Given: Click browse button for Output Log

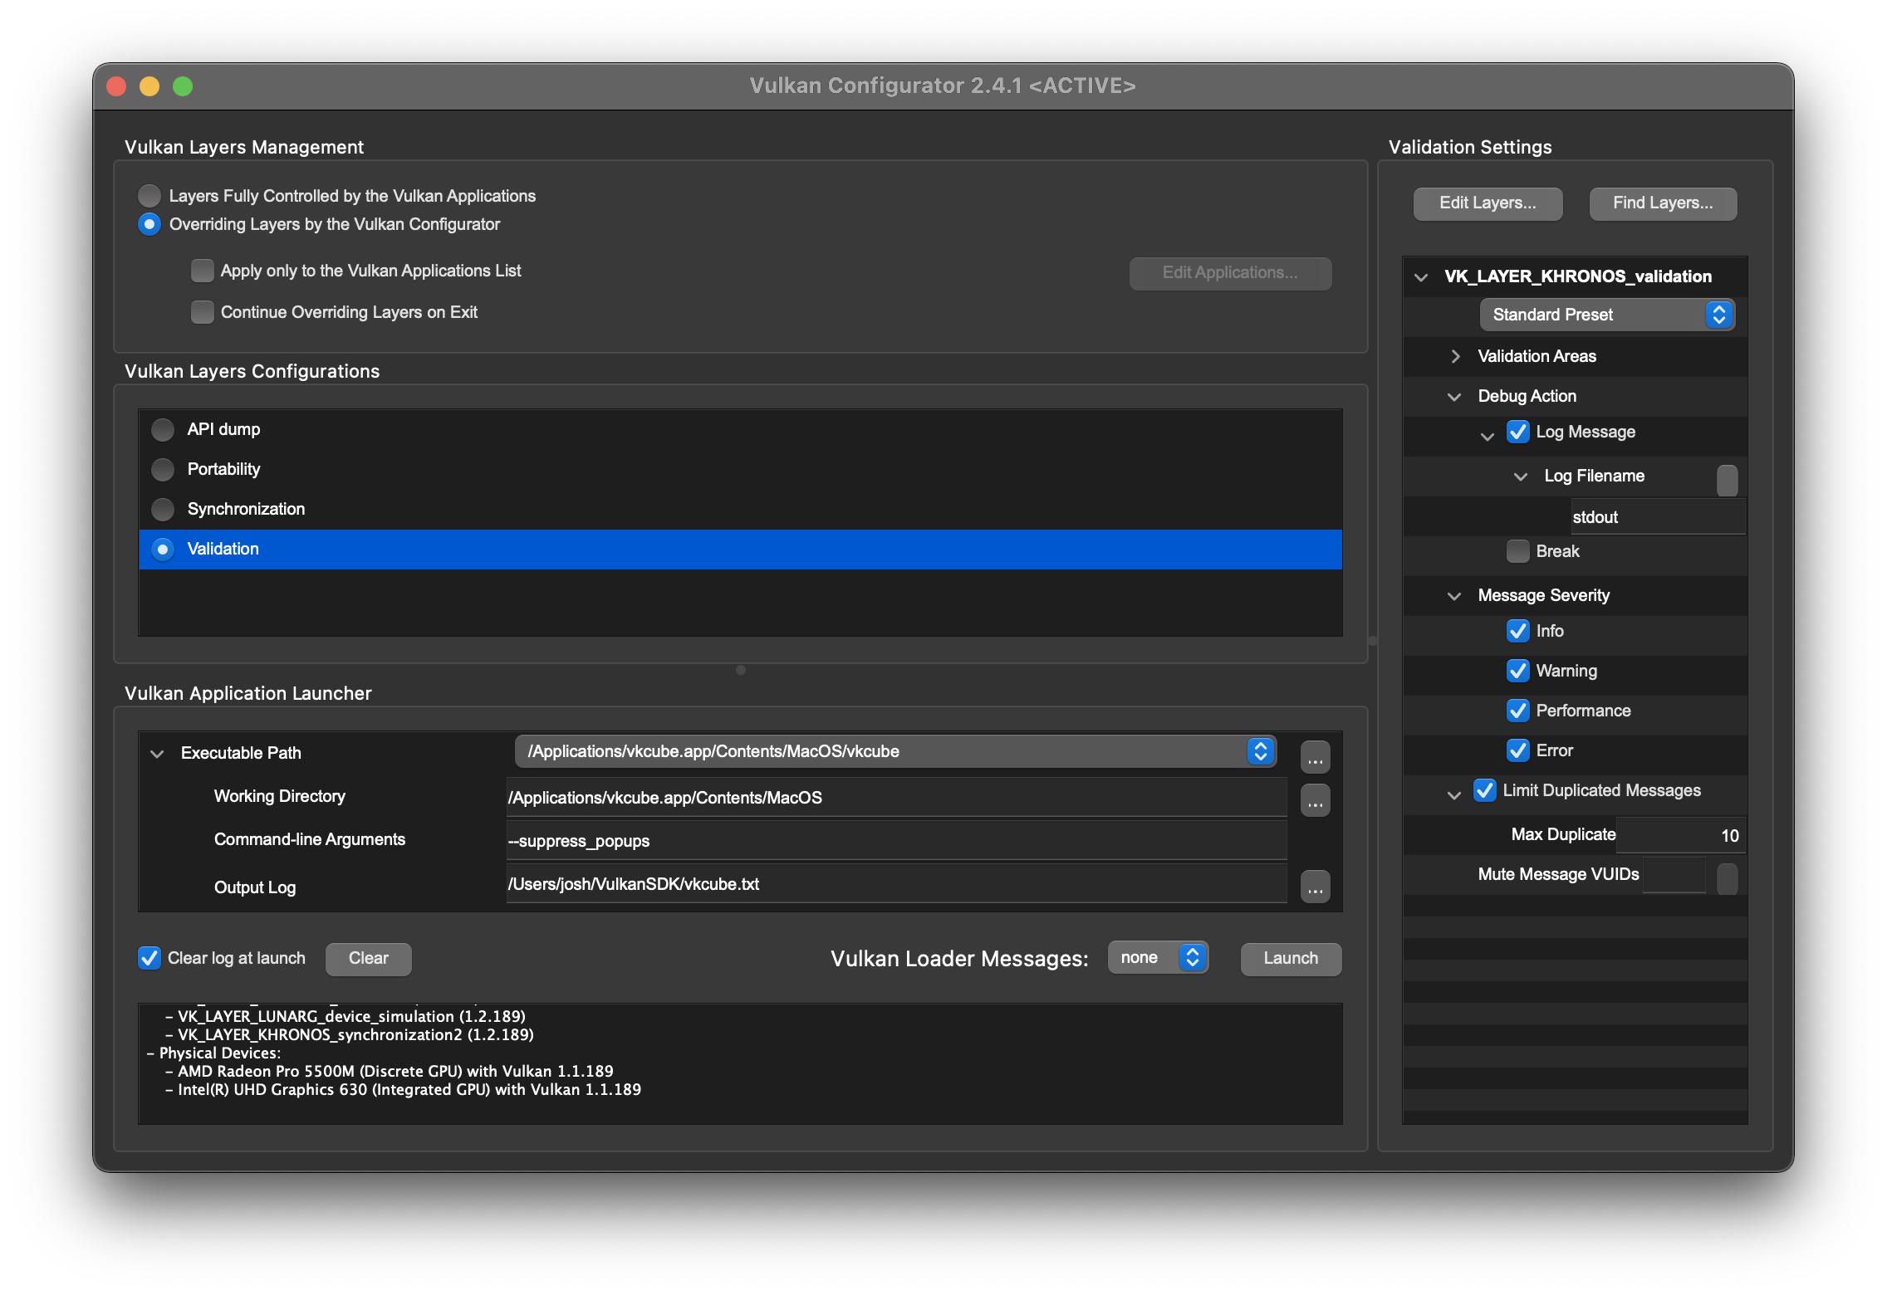Looking at the screenshot, I should click(1315, 887).
